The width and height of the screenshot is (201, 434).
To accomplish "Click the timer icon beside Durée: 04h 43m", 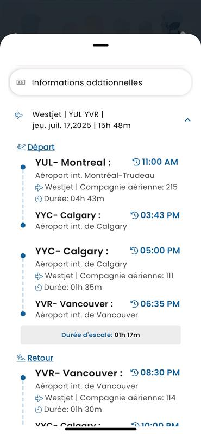I will (x=39, y=199).
